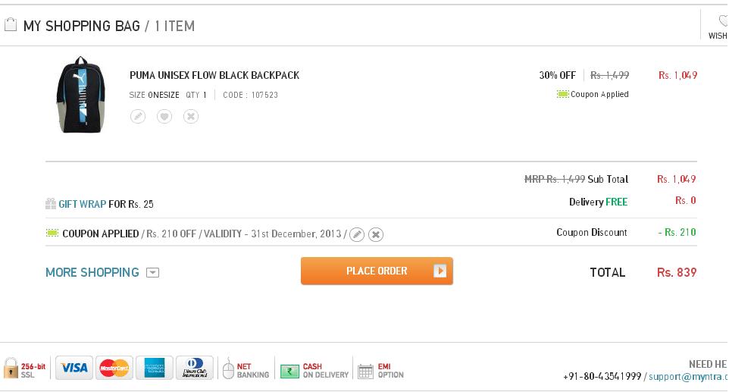The height and width of the screenshot is (392, 729).
Task: Click the shopping bag icon in header
Action: click(x=10, y=25)
